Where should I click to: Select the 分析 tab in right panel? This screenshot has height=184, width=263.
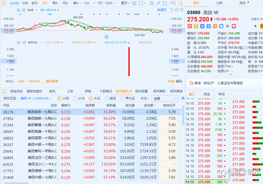pos(219,3)
